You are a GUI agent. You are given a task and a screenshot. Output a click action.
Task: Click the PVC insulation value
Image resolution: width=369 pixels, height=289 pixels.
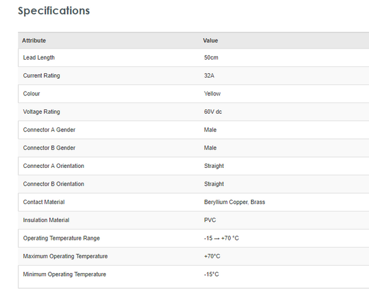point(210,220)
